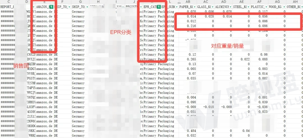303x138 pixels.
Task: Select the column AB header
Action: 187,2
